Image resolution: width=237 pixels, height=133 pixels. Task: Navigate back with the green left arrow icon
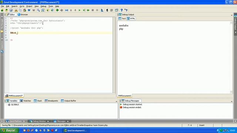(x=57, y=10)
